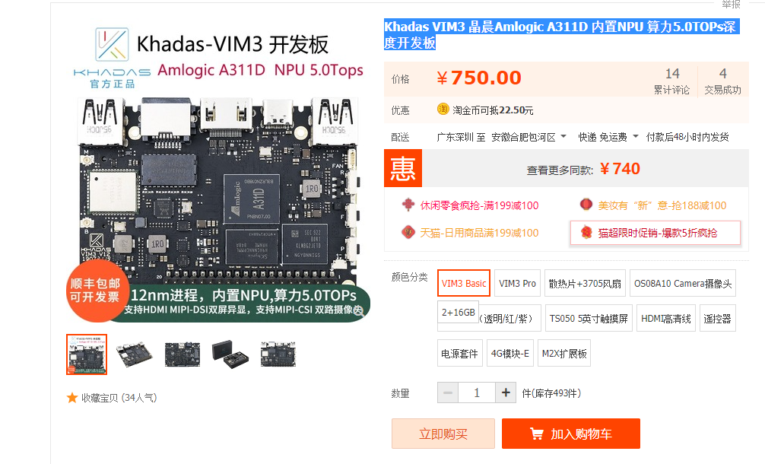Decrease quantity with the minus button

coord(447,392)
